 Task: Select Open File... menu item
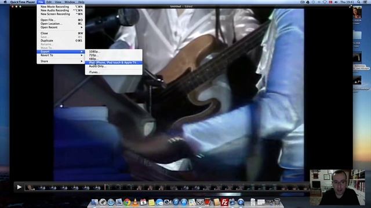(61, 20)
